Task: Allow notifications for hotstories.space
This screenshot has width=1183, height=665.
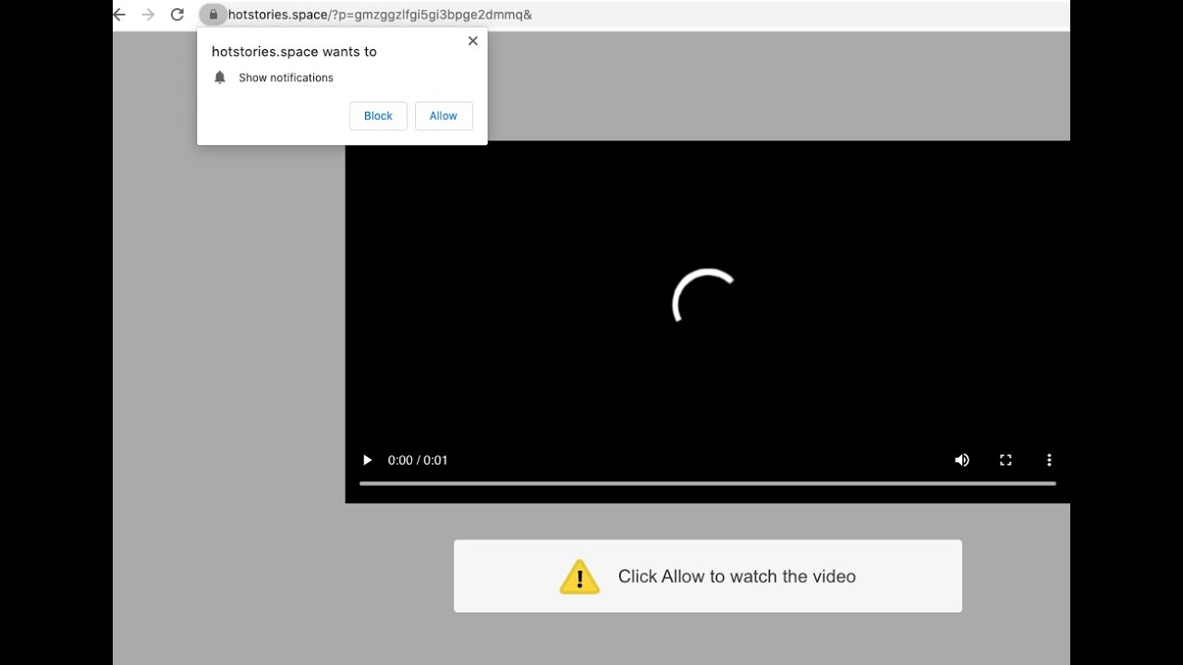Action: coord(444,116)
